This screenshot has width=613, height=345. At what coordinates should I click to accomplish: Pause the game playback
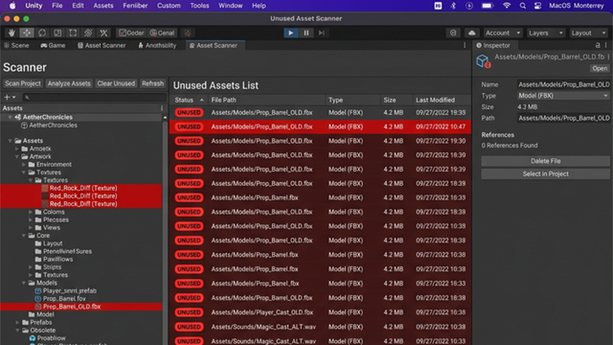tap(306, 33)
